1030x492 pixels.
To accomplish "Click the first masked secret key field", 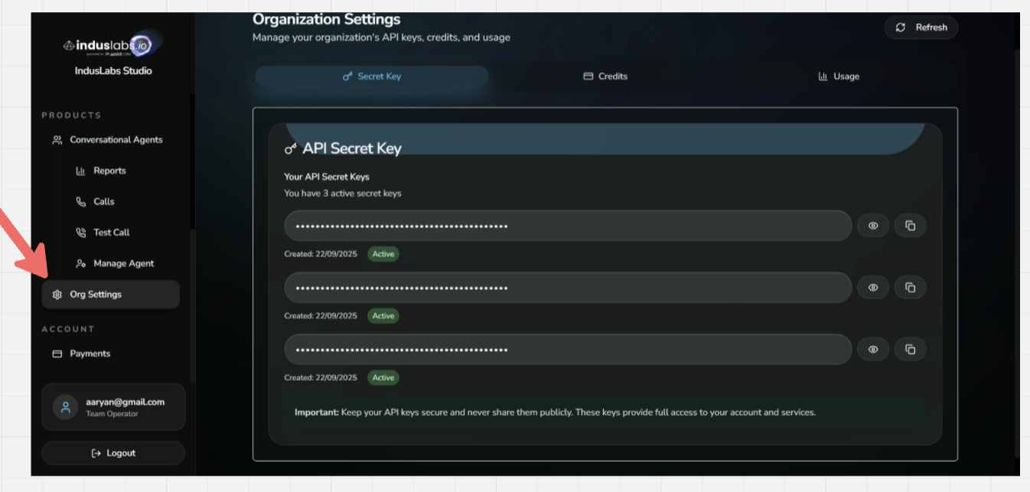I will [567, 226].
